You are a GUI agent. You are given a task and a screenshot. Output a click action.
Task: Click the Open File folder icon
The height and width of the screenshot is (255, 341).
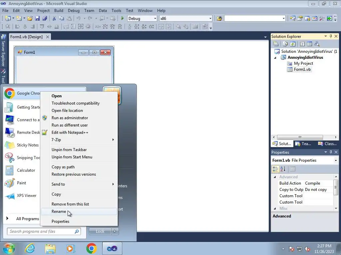[x=30, y=19]
